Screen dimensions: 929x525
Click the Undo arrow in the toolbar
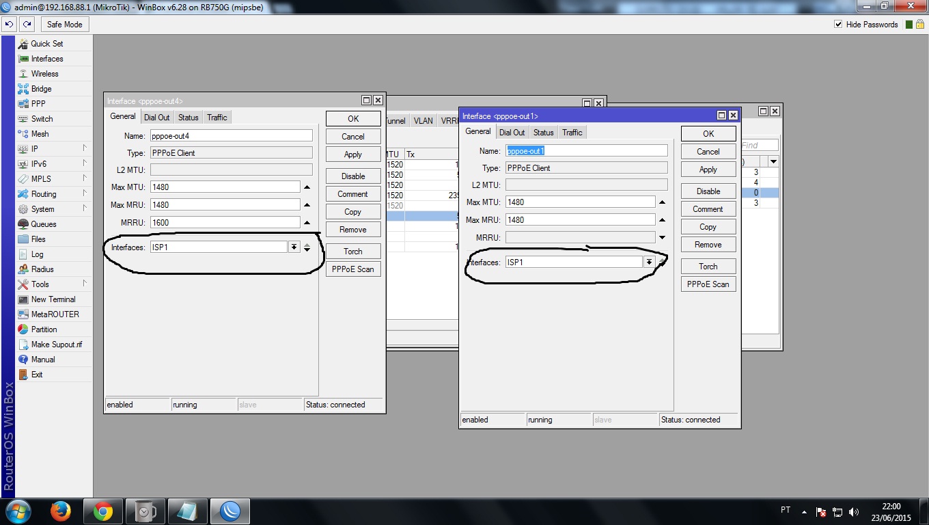point(10,25)
